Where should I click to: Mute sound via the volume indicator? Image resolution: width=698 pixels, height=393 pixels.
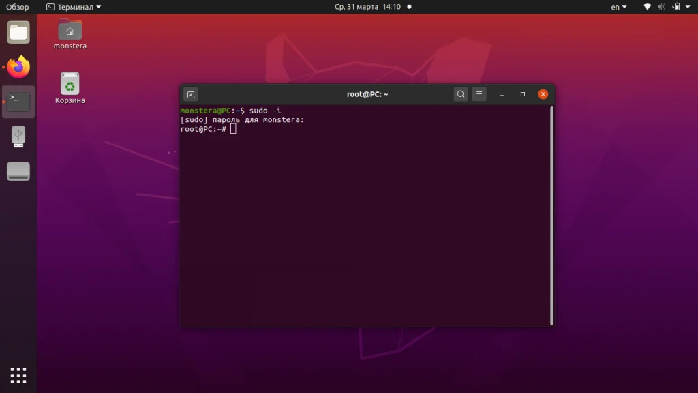tap(661, 7)
